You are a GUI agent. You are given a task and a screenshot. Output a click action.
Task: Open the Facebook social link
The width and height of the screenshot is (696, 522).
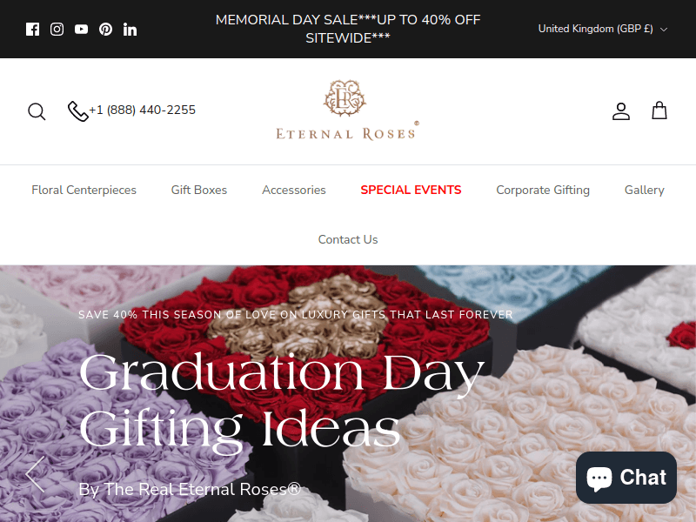pyautogui.click(x=32, y=30)
